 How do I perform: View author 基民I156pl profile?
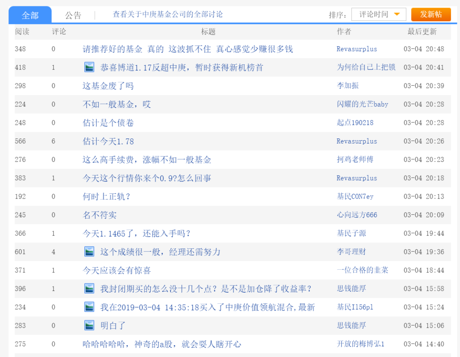click(x=355, y=307)
